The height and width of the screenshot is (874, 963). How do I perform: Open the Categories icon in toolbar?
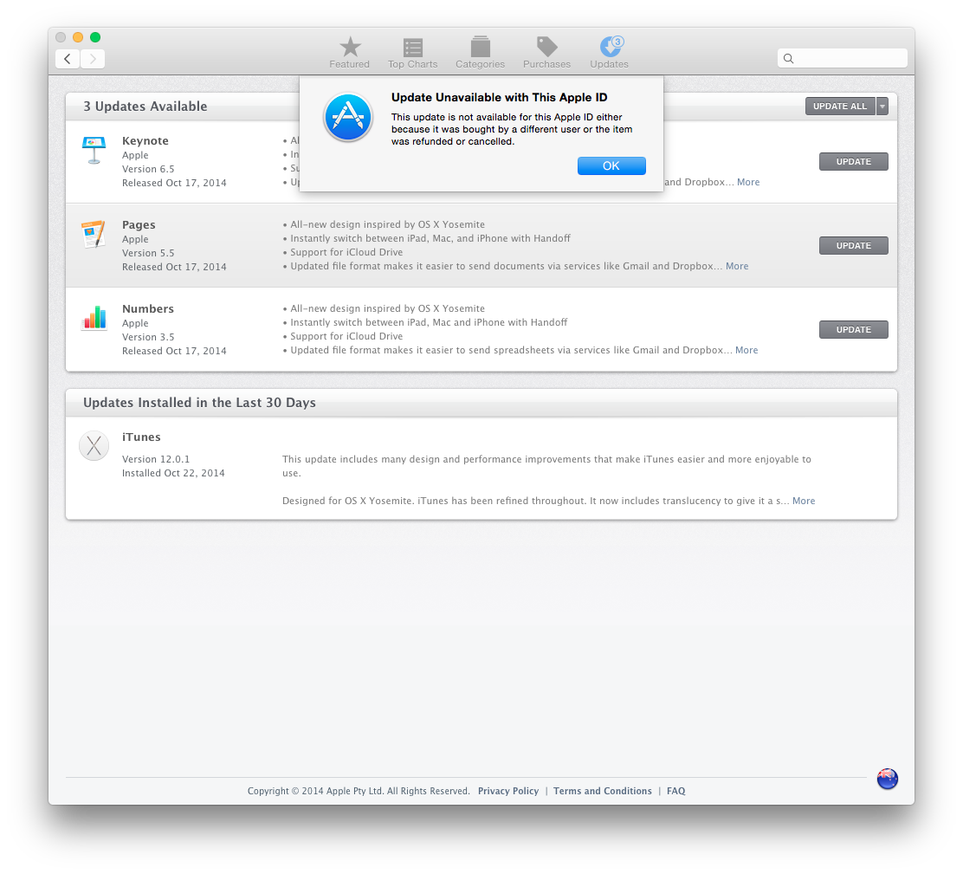click(x=481, y=52)
